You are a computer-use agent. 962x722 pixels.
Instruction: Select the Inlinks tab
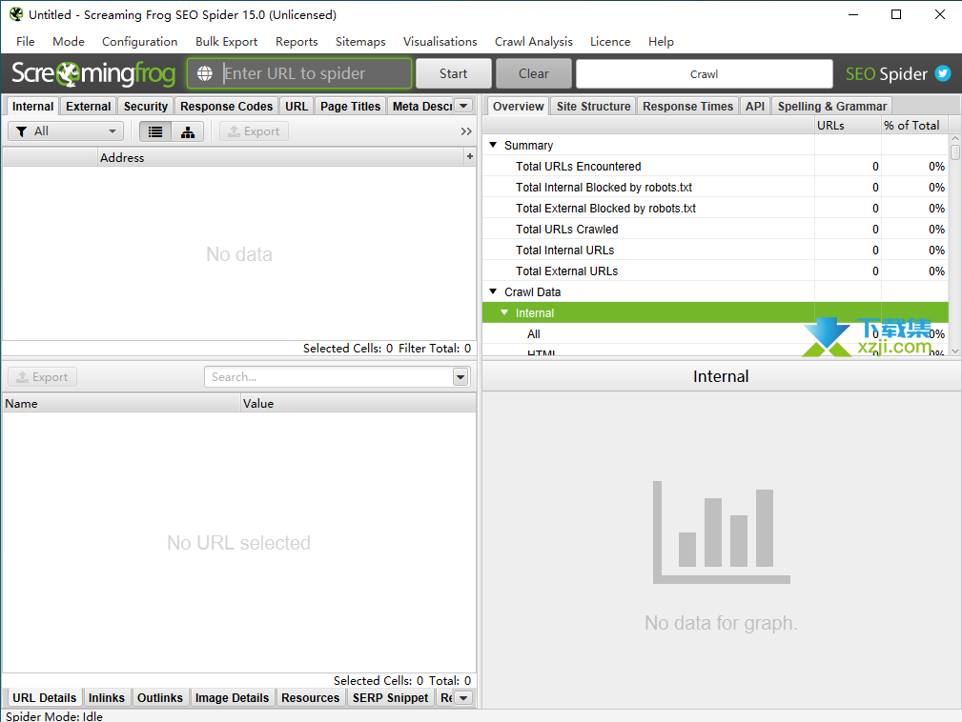pos(106,698)
